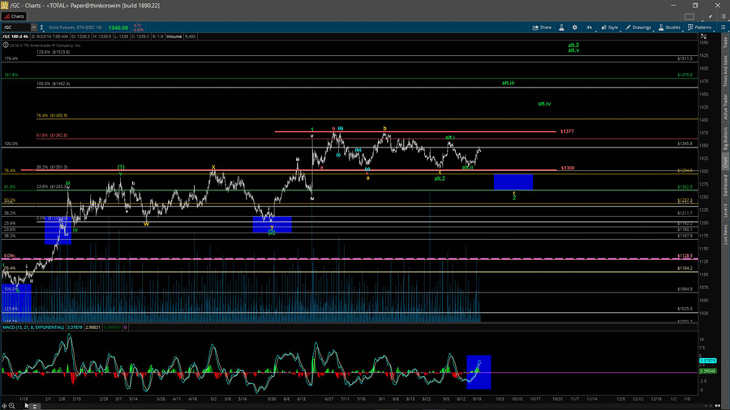The image size is (730, 410).
Task: Open the 4h timeframe dropdown
Action: [x=591, y=28]
